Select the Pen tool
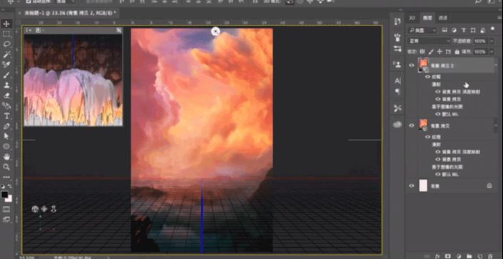This screenshot has height=259, width=503. click(6, 126)
